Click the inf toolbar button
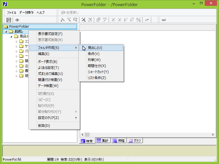The image size is (219, 164). click(164, 20)
